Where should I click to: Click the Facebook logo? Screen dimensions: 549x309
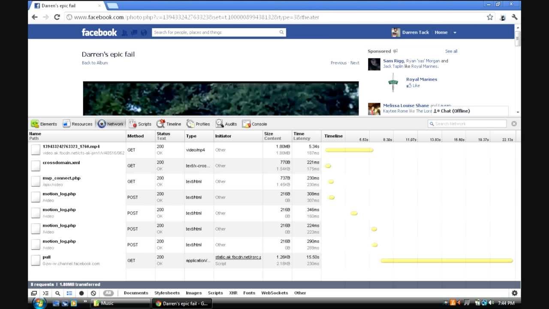[x=99, y=32]
